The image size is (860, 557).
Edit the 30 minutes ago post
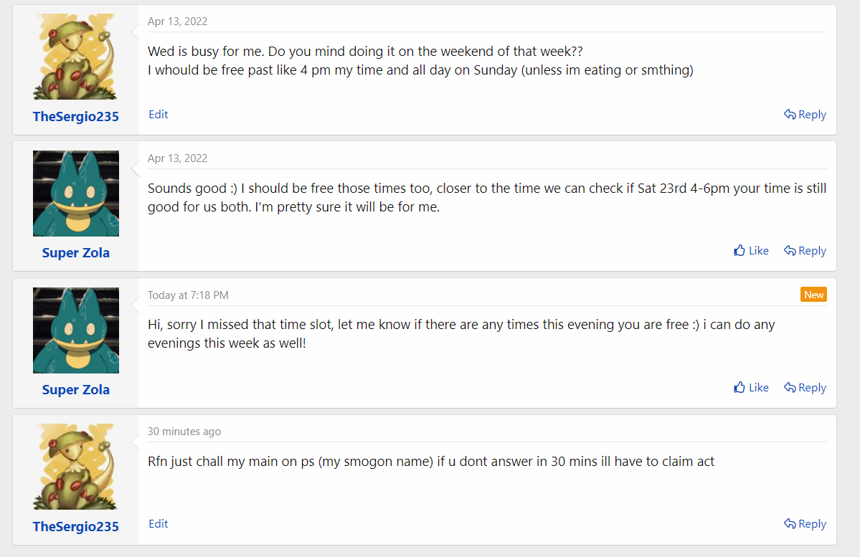tap(159, 524)
